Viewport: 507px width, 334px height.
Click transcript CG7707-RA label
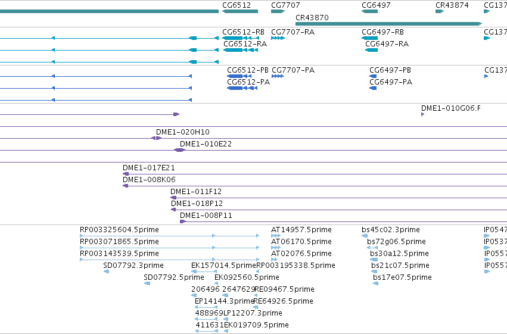[x=293, y=32]
